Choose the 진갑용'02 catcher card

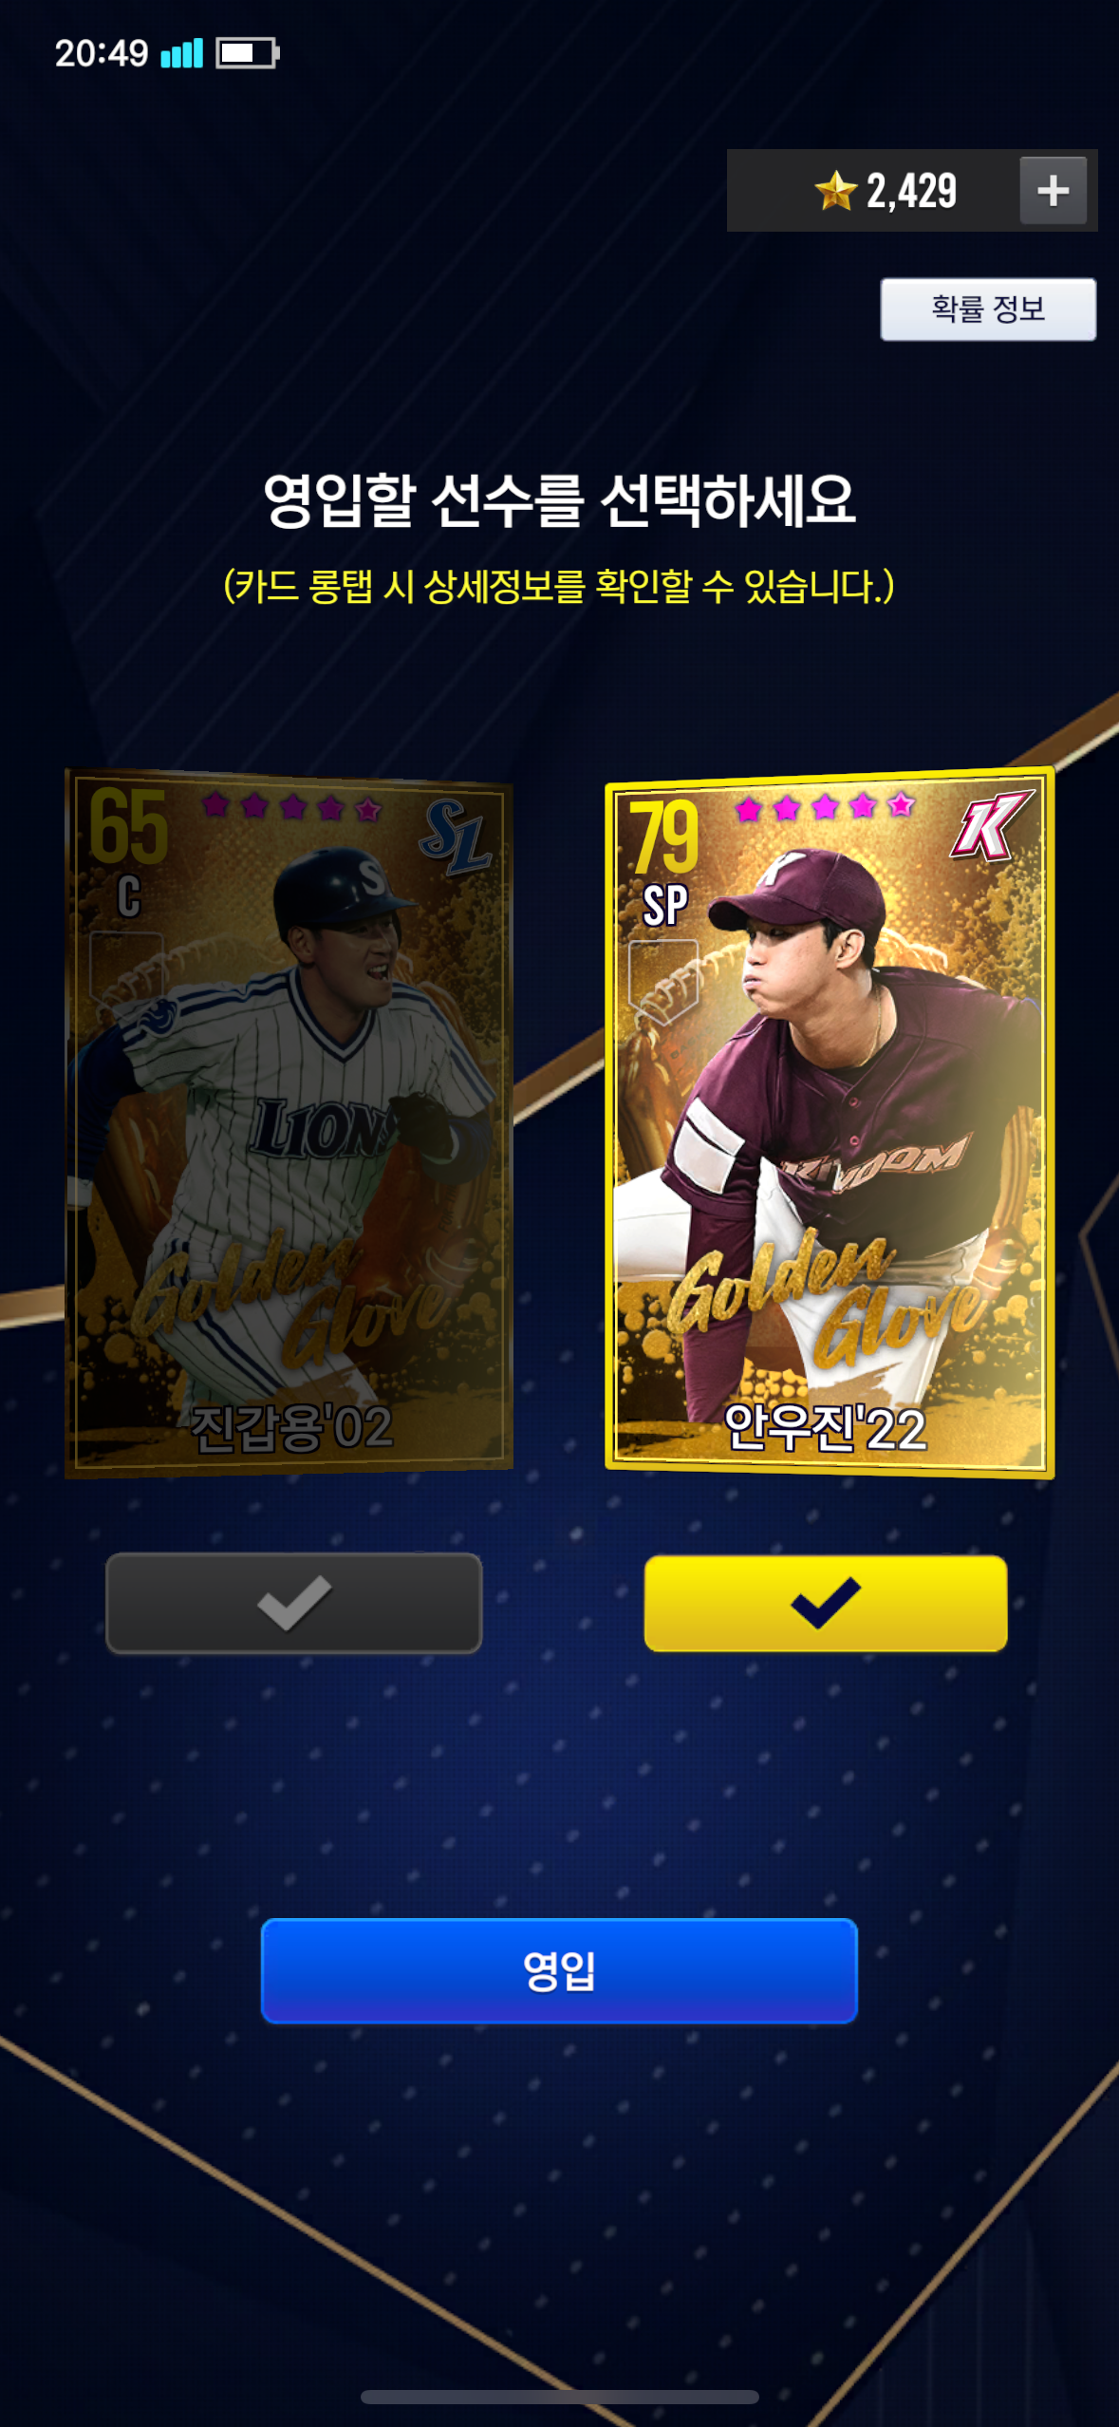(x=289, y=1122)
